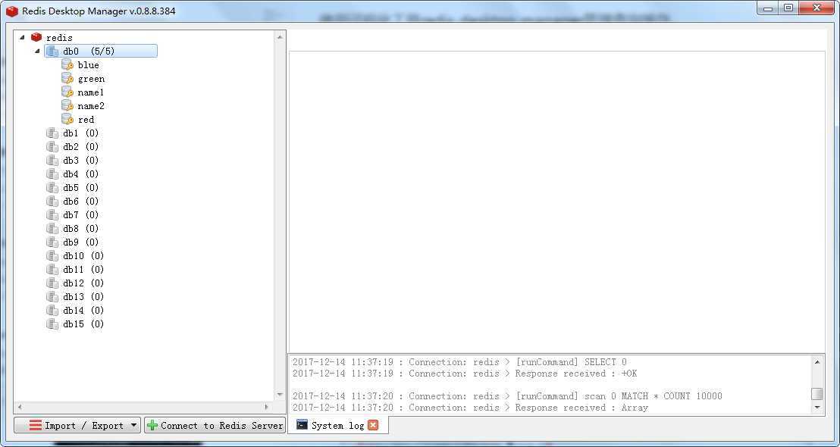Open the Import / Export dropdown
This screenshot has height=447, width=840.
tap(77, 426)
